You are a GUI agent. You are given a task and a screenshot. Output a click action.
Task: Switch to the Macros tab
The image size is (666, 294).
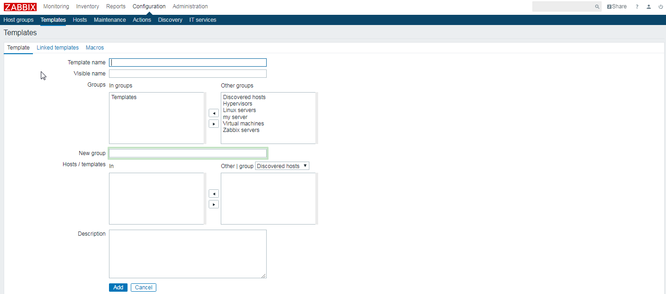coord(95,48)
